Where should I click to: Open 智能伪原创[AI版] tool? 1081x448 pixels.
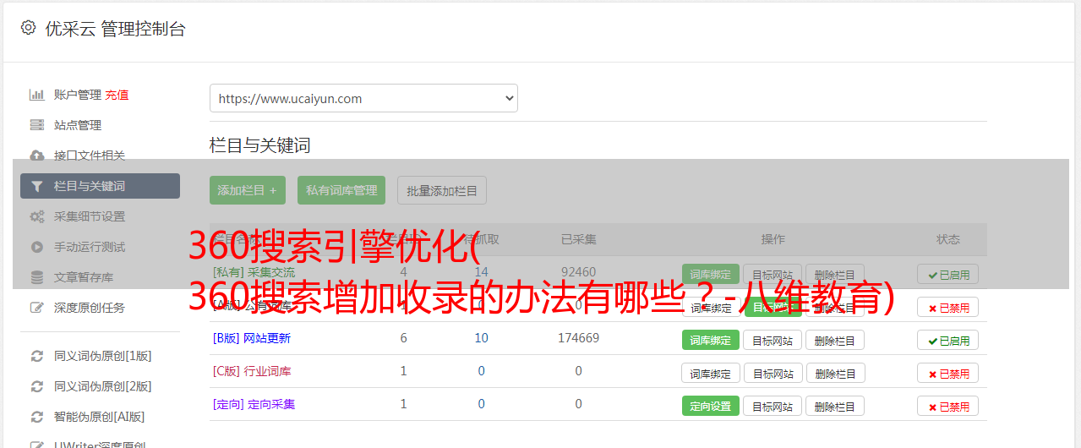pos(100,417)
